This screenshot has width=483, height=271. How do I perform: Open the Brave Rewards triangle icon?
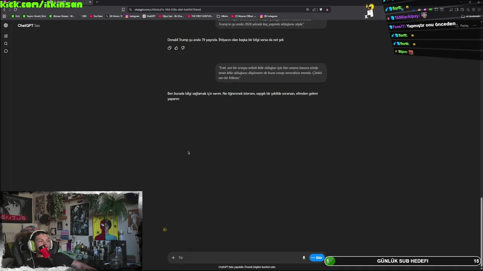click(327, 9)
